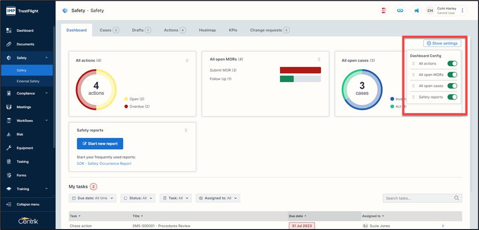Go to Meetings in the sidebar
The width and height of the screenshot is (479, 230).
click(24, 107)
